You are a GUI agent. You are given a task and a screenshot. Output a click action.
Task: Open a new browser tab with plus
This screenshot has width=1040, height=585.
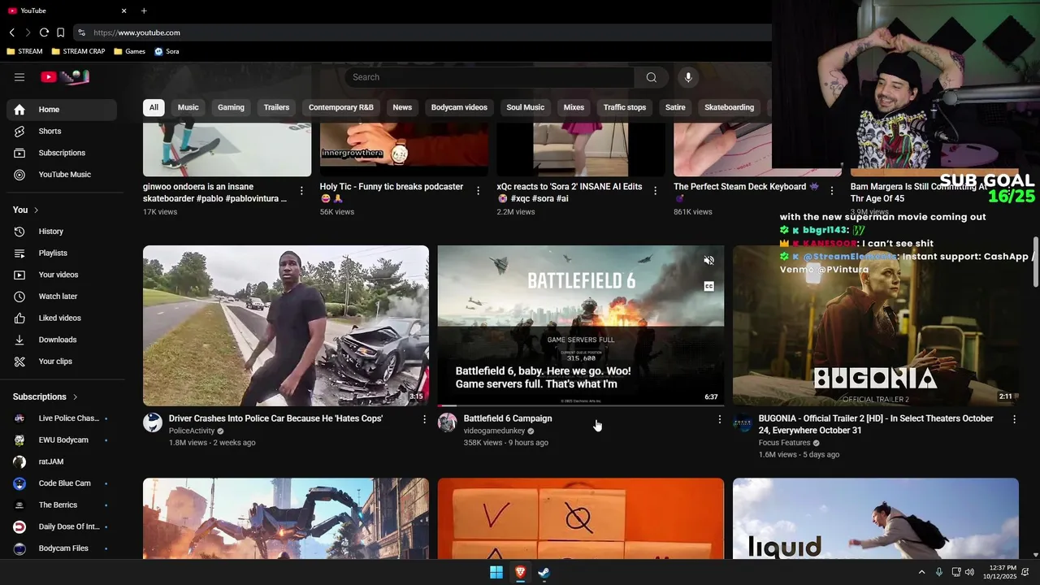point(144,11)
